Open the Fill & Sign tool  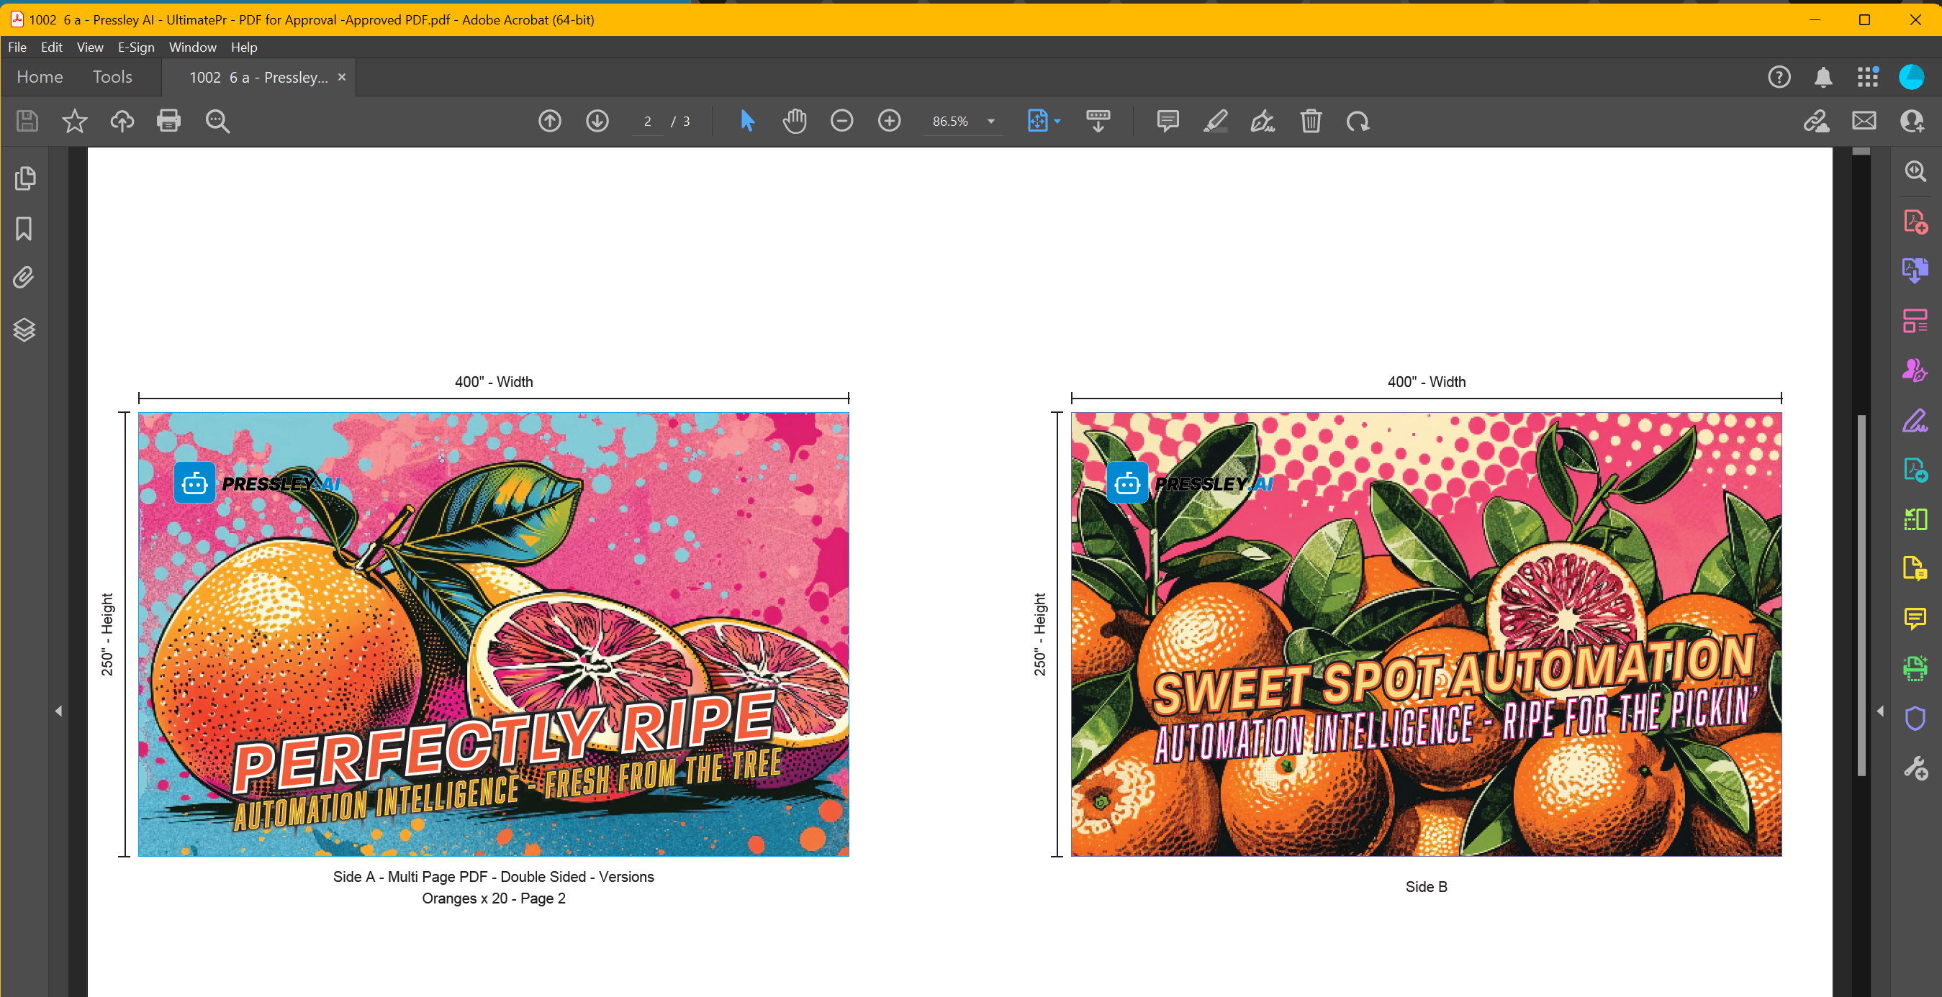(x=1915, y=420)
